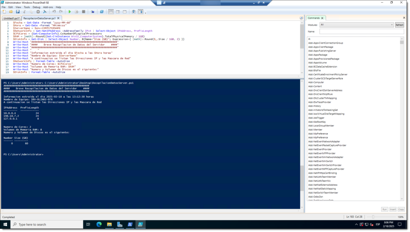Open the Modules dropdown
The width and height of the screenshot is (410, 232).
[356, 25]
